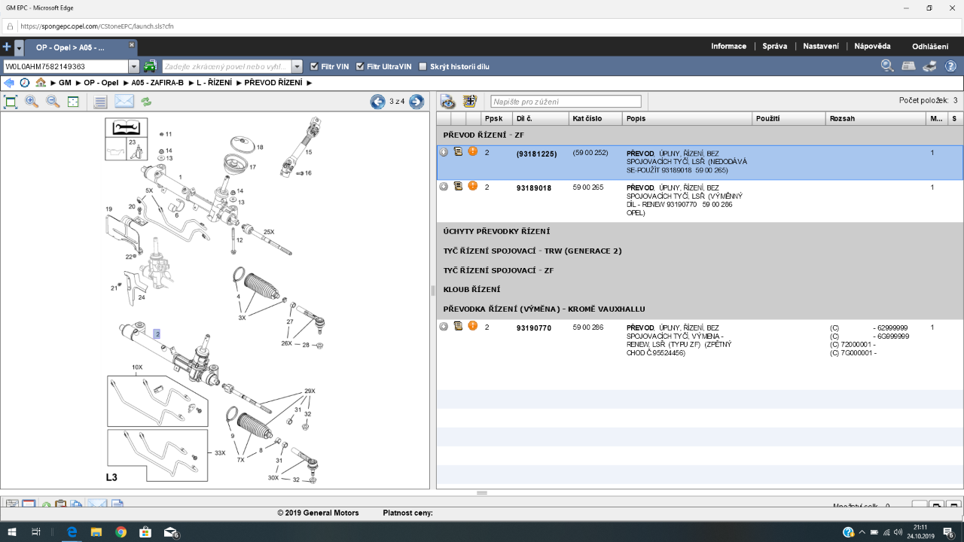Enable the Skrýt historii dílu checkbox

tap(423, 66)
